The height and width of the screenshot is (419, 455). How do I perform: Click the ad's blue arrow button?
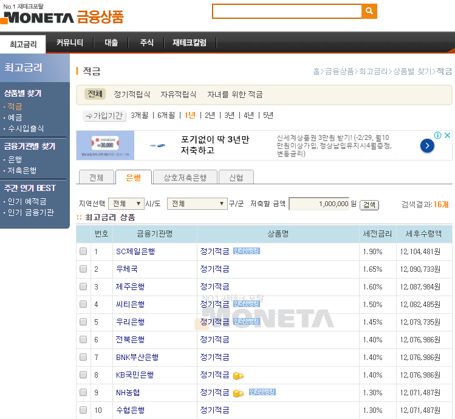(427, 145)
